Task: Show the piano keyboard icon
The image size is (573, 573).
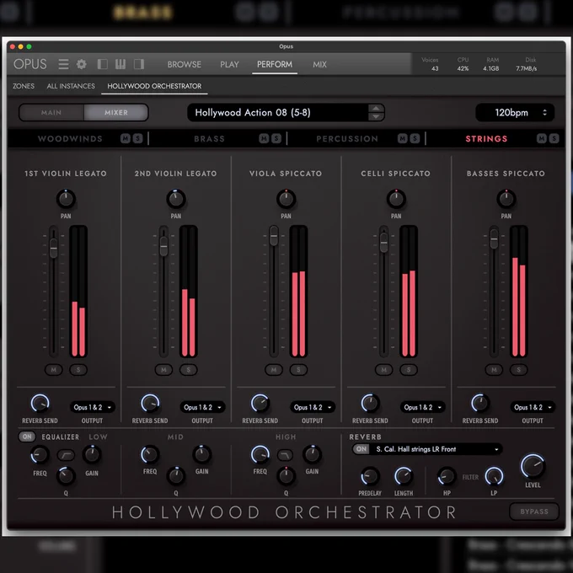Action: pos(120,64)
